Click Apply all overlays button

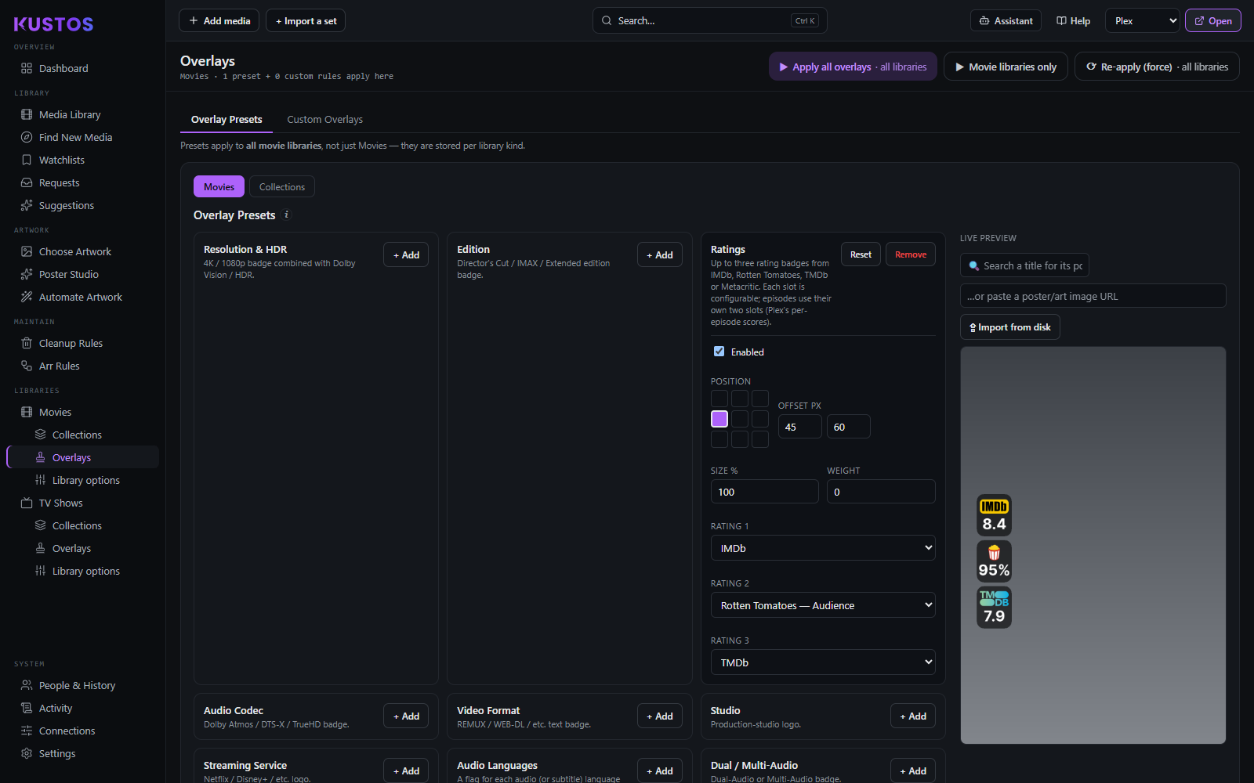pyautogui.click(x=853, y=67)
